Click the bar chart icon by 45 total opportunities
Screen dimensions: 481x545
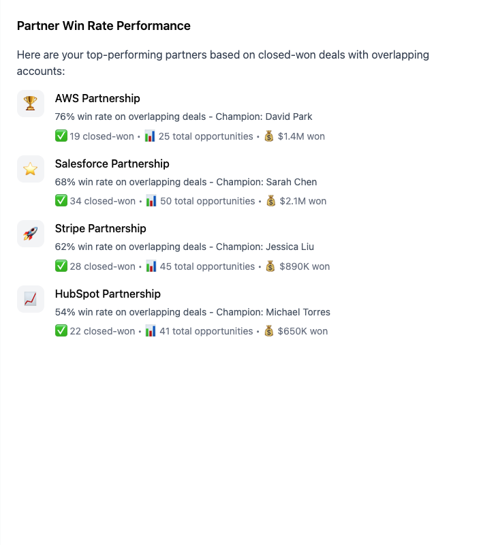click(151, 266)
